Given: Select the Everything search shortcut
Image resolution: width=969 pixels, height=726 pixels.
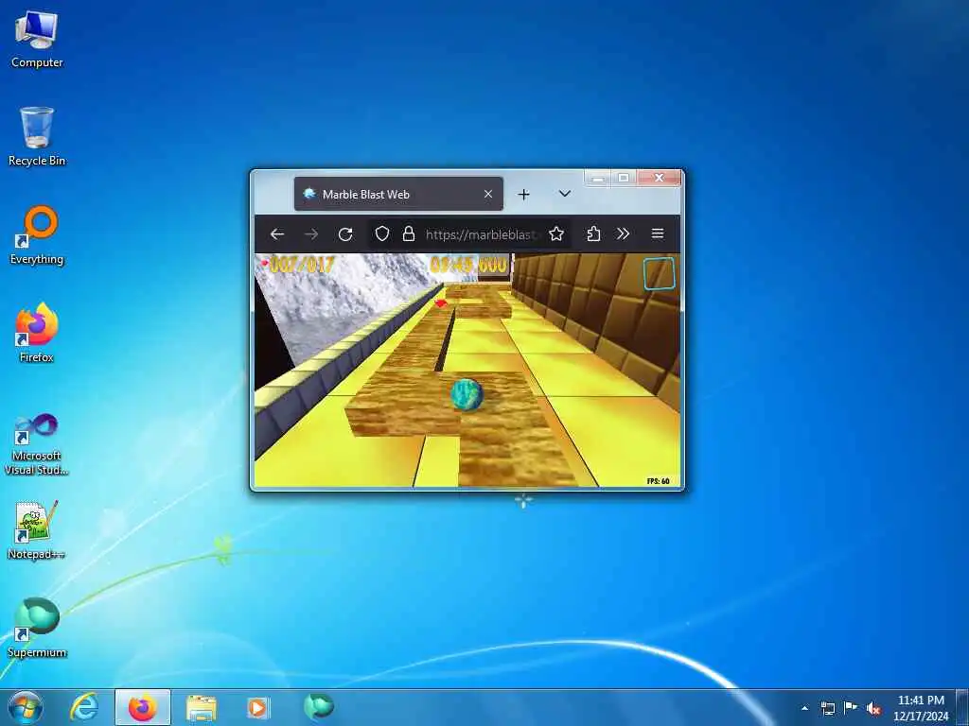Looking at the screenshot, I should pyautogui.click(x=37, y=235).
